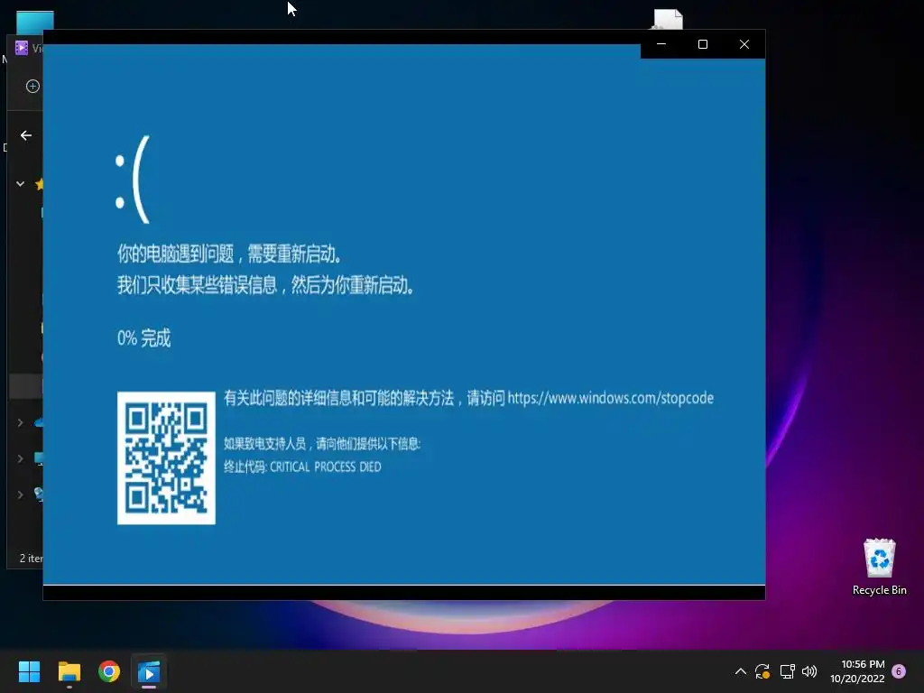The image size is (924, 693).
Task: Launch Google Chrome from the taskbar
Action: pyautogui.click(x=109, y=671)
